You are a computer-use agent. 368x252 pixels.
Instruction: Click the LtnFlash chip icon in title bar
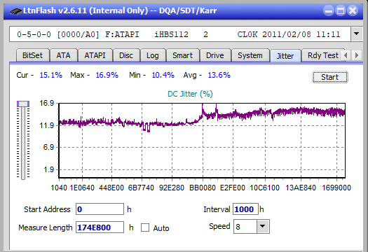(16, 10)
